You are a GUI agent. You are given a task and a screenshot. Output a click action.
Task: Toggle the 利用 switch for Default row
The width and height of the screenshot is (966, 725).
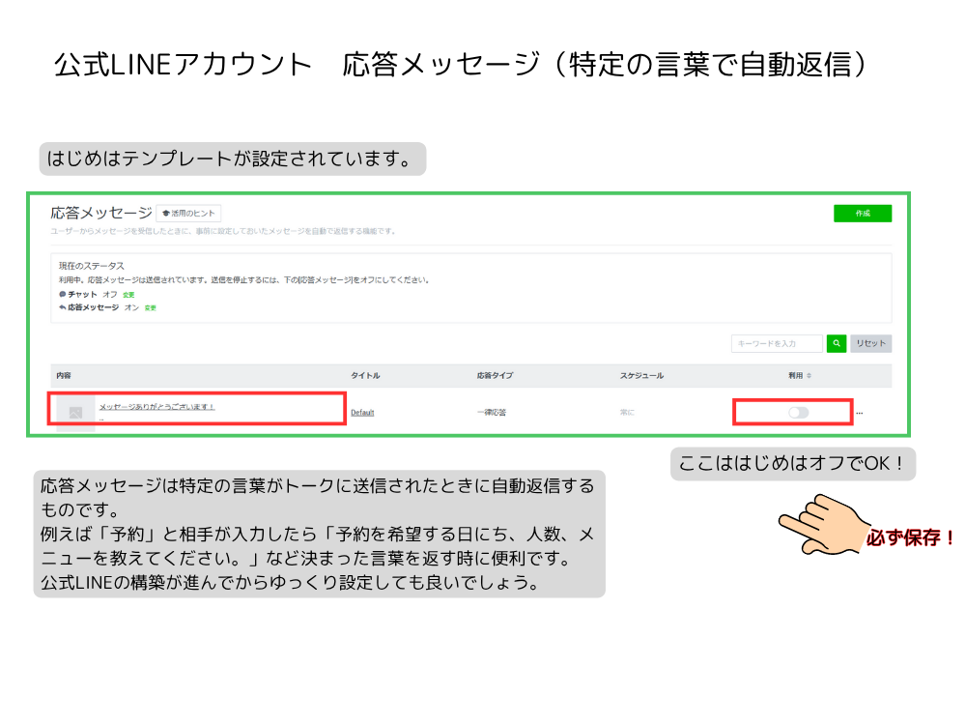799,413
